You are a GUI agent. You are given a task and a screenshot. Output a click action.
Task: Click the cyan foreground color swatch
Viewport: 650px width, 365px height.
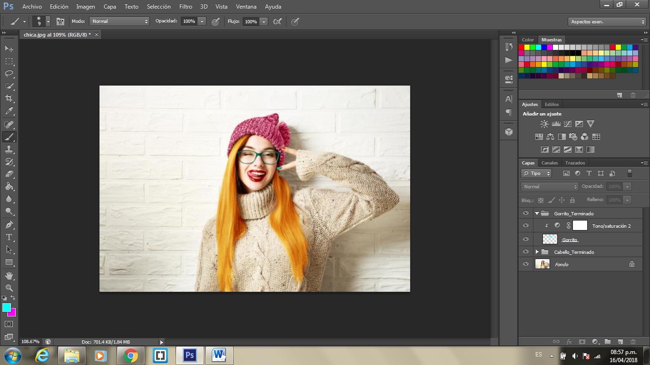point(6,307)
